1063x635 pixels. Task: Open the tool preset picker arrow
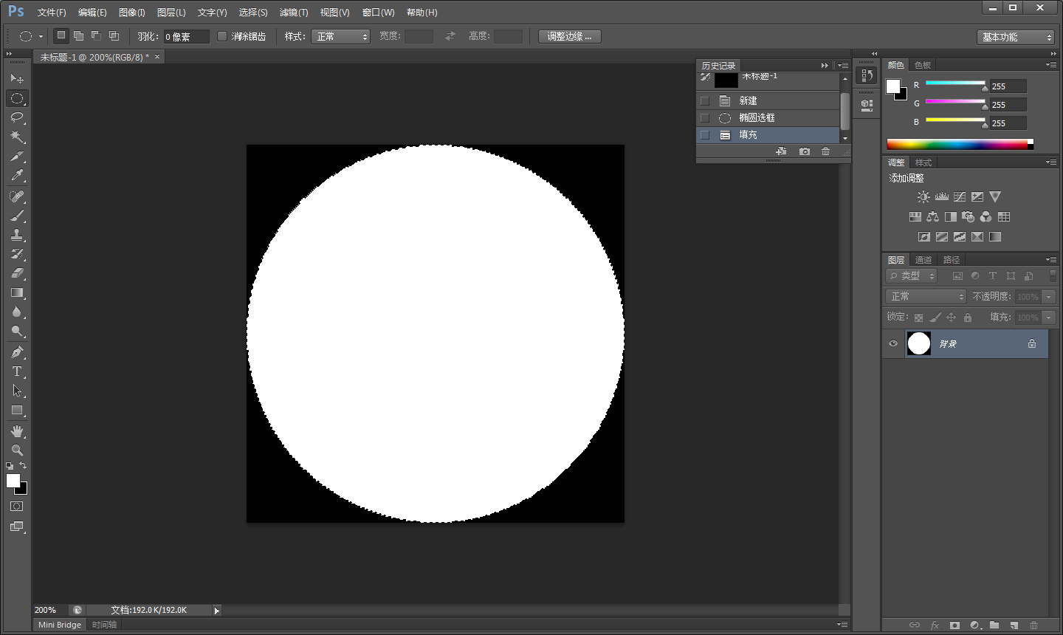pos(41,36)
